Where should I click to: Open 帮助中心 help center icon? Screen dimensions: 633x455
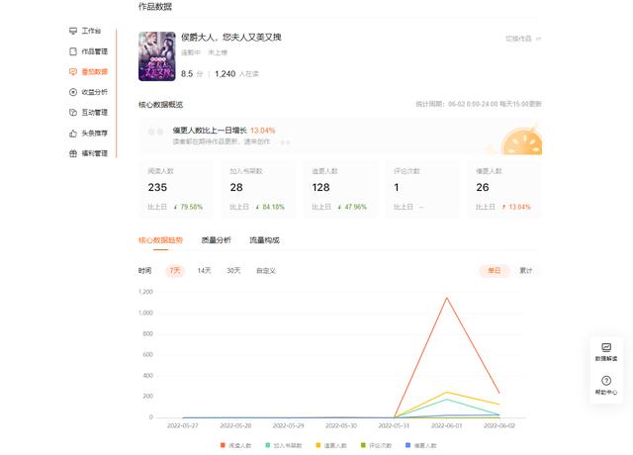[x=606, y=385]
